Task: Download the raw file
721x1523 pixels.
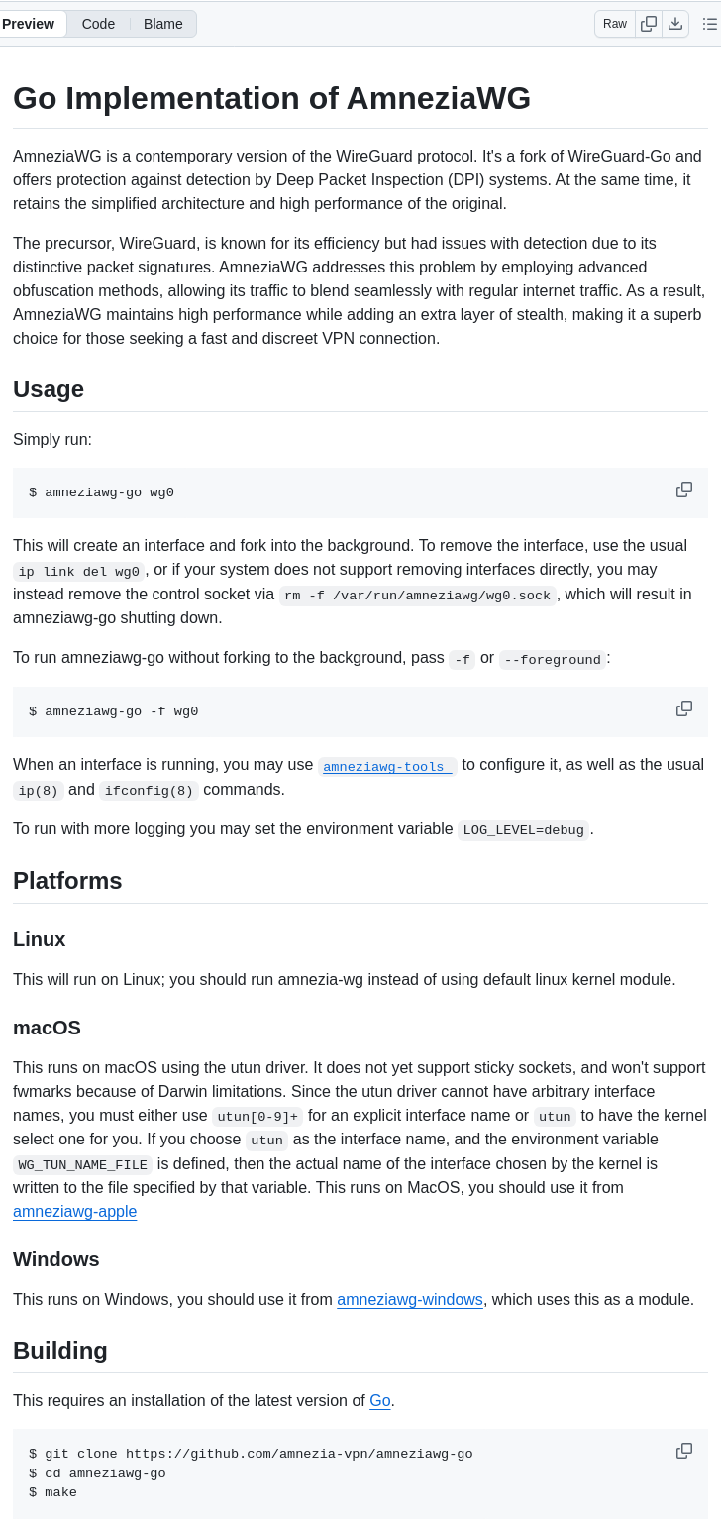Action: [675, 24]
